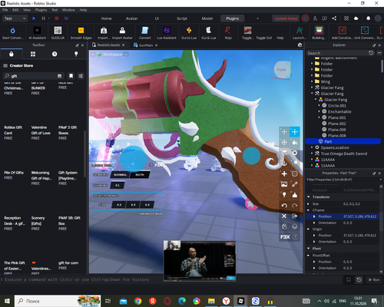This screenshot has height=307, width=384.
Task: Click the Help plugin button
Action: (280, 38)
